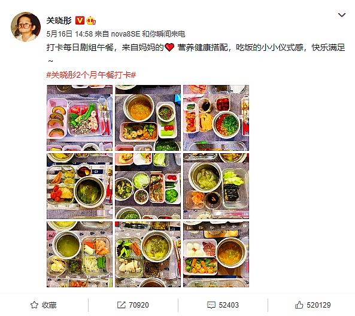
Task: Open the middle-right lettuce and seaweed photo
Action: click(216, 186)
